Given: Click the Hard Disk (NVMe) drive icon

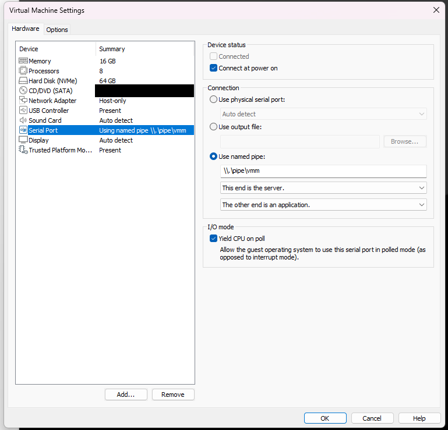Looking at the screenshot, I should coord(23,80).
